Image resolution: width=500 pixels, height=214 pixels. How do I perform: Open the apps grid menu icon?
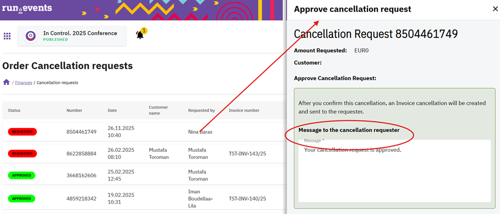click(7, 36)
